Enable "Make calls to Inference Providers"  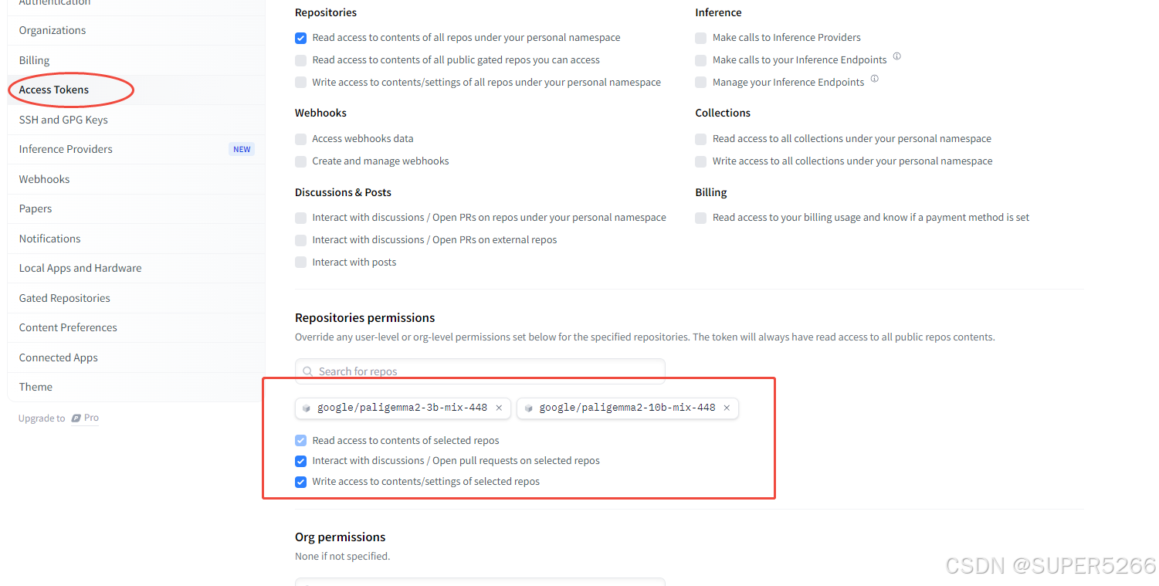click(x=700, y=38)
